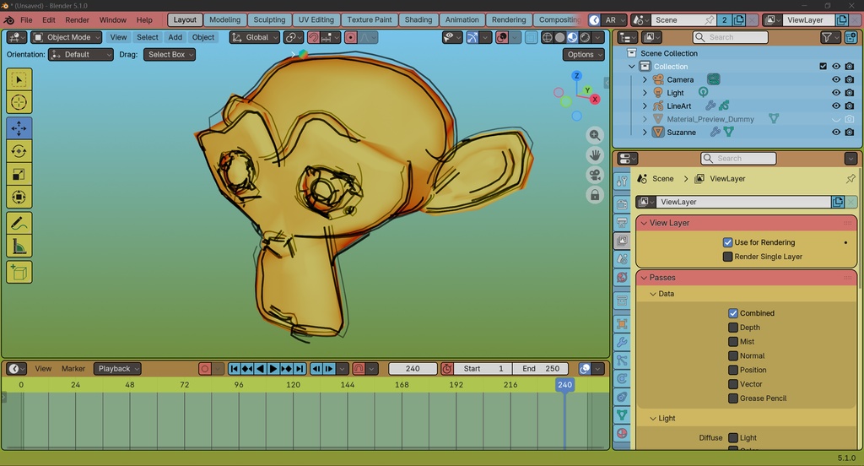Collapse the Passes panel
Image resolution: width=864 pixels, height=466 pixels.
tap(644, 278)
